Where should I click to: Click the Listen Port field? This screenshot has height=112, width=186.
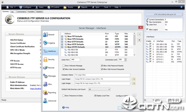pyautogui.click(x=75, y=60)
